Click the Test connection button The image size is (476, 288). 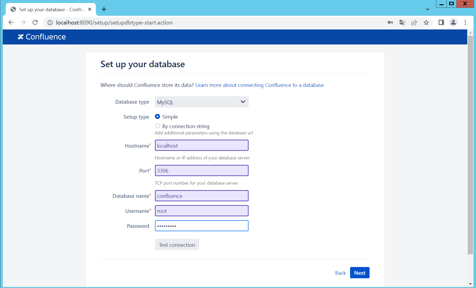[177, 245]
